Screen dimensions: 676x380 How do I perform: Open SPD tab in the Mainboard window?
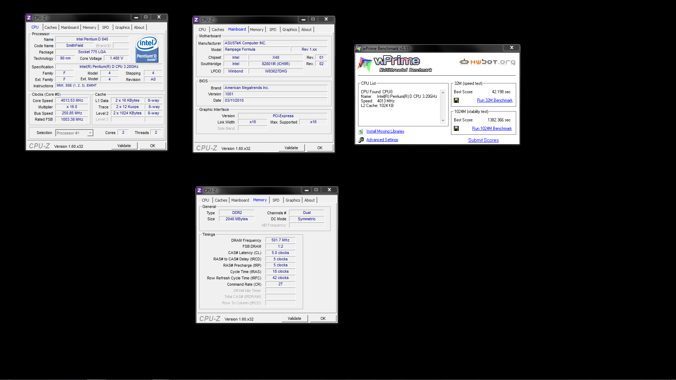coord(273,30)
